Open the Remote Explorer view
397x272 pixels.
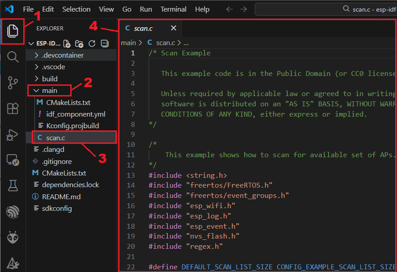point(13,159)
